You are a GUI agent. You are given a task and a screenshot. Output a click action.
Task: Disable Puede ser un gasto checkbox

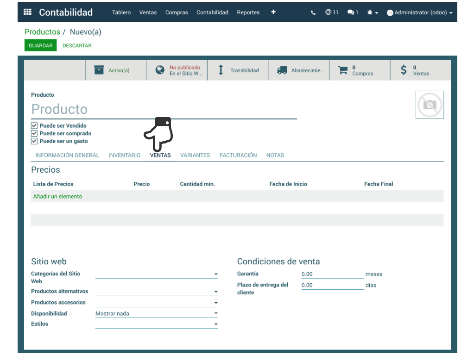click(x=34, y=141)
